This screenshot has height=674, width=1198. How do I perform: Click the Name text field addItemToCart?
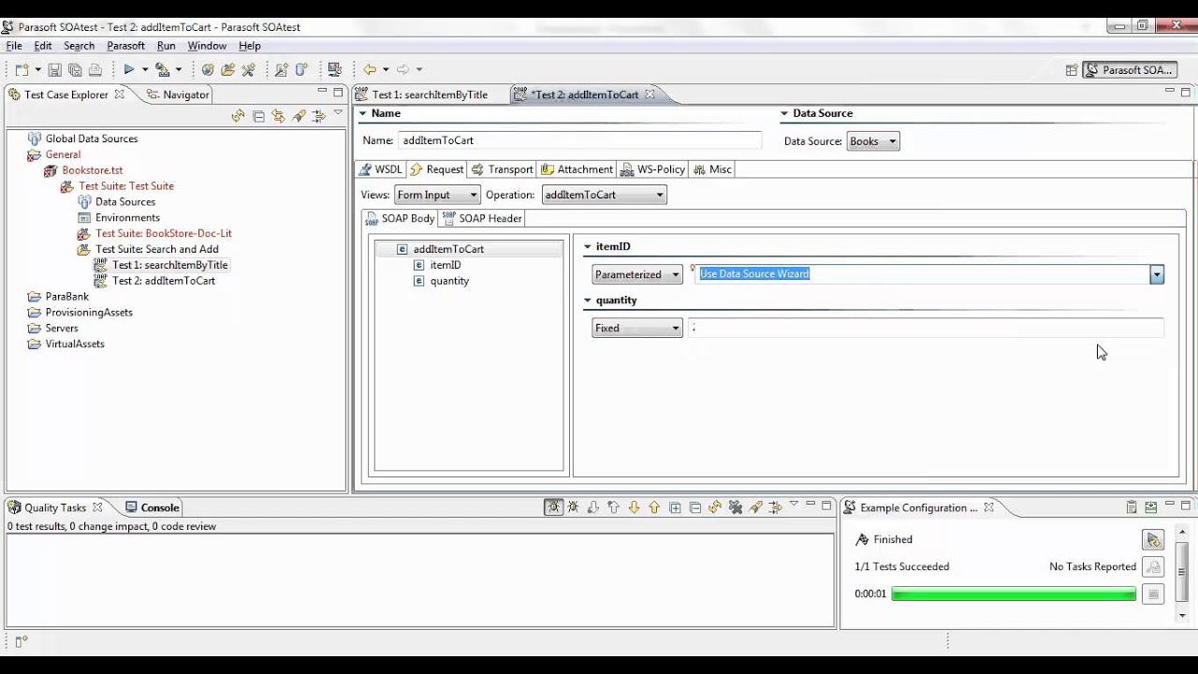click(x=579, y=140)
